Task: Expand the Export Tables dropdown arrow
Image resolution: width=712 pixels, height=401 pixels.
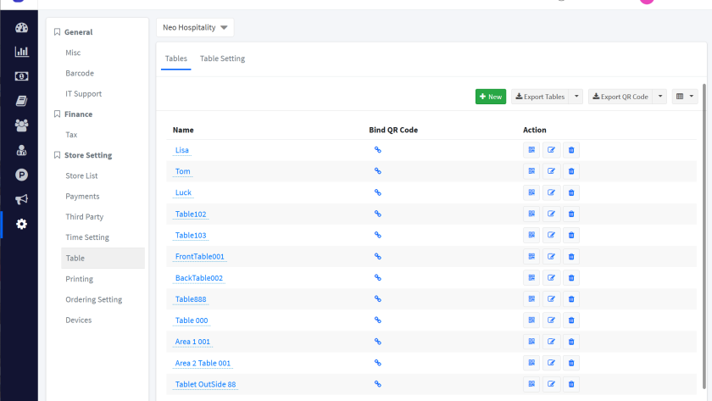Action: click(576, 97)
